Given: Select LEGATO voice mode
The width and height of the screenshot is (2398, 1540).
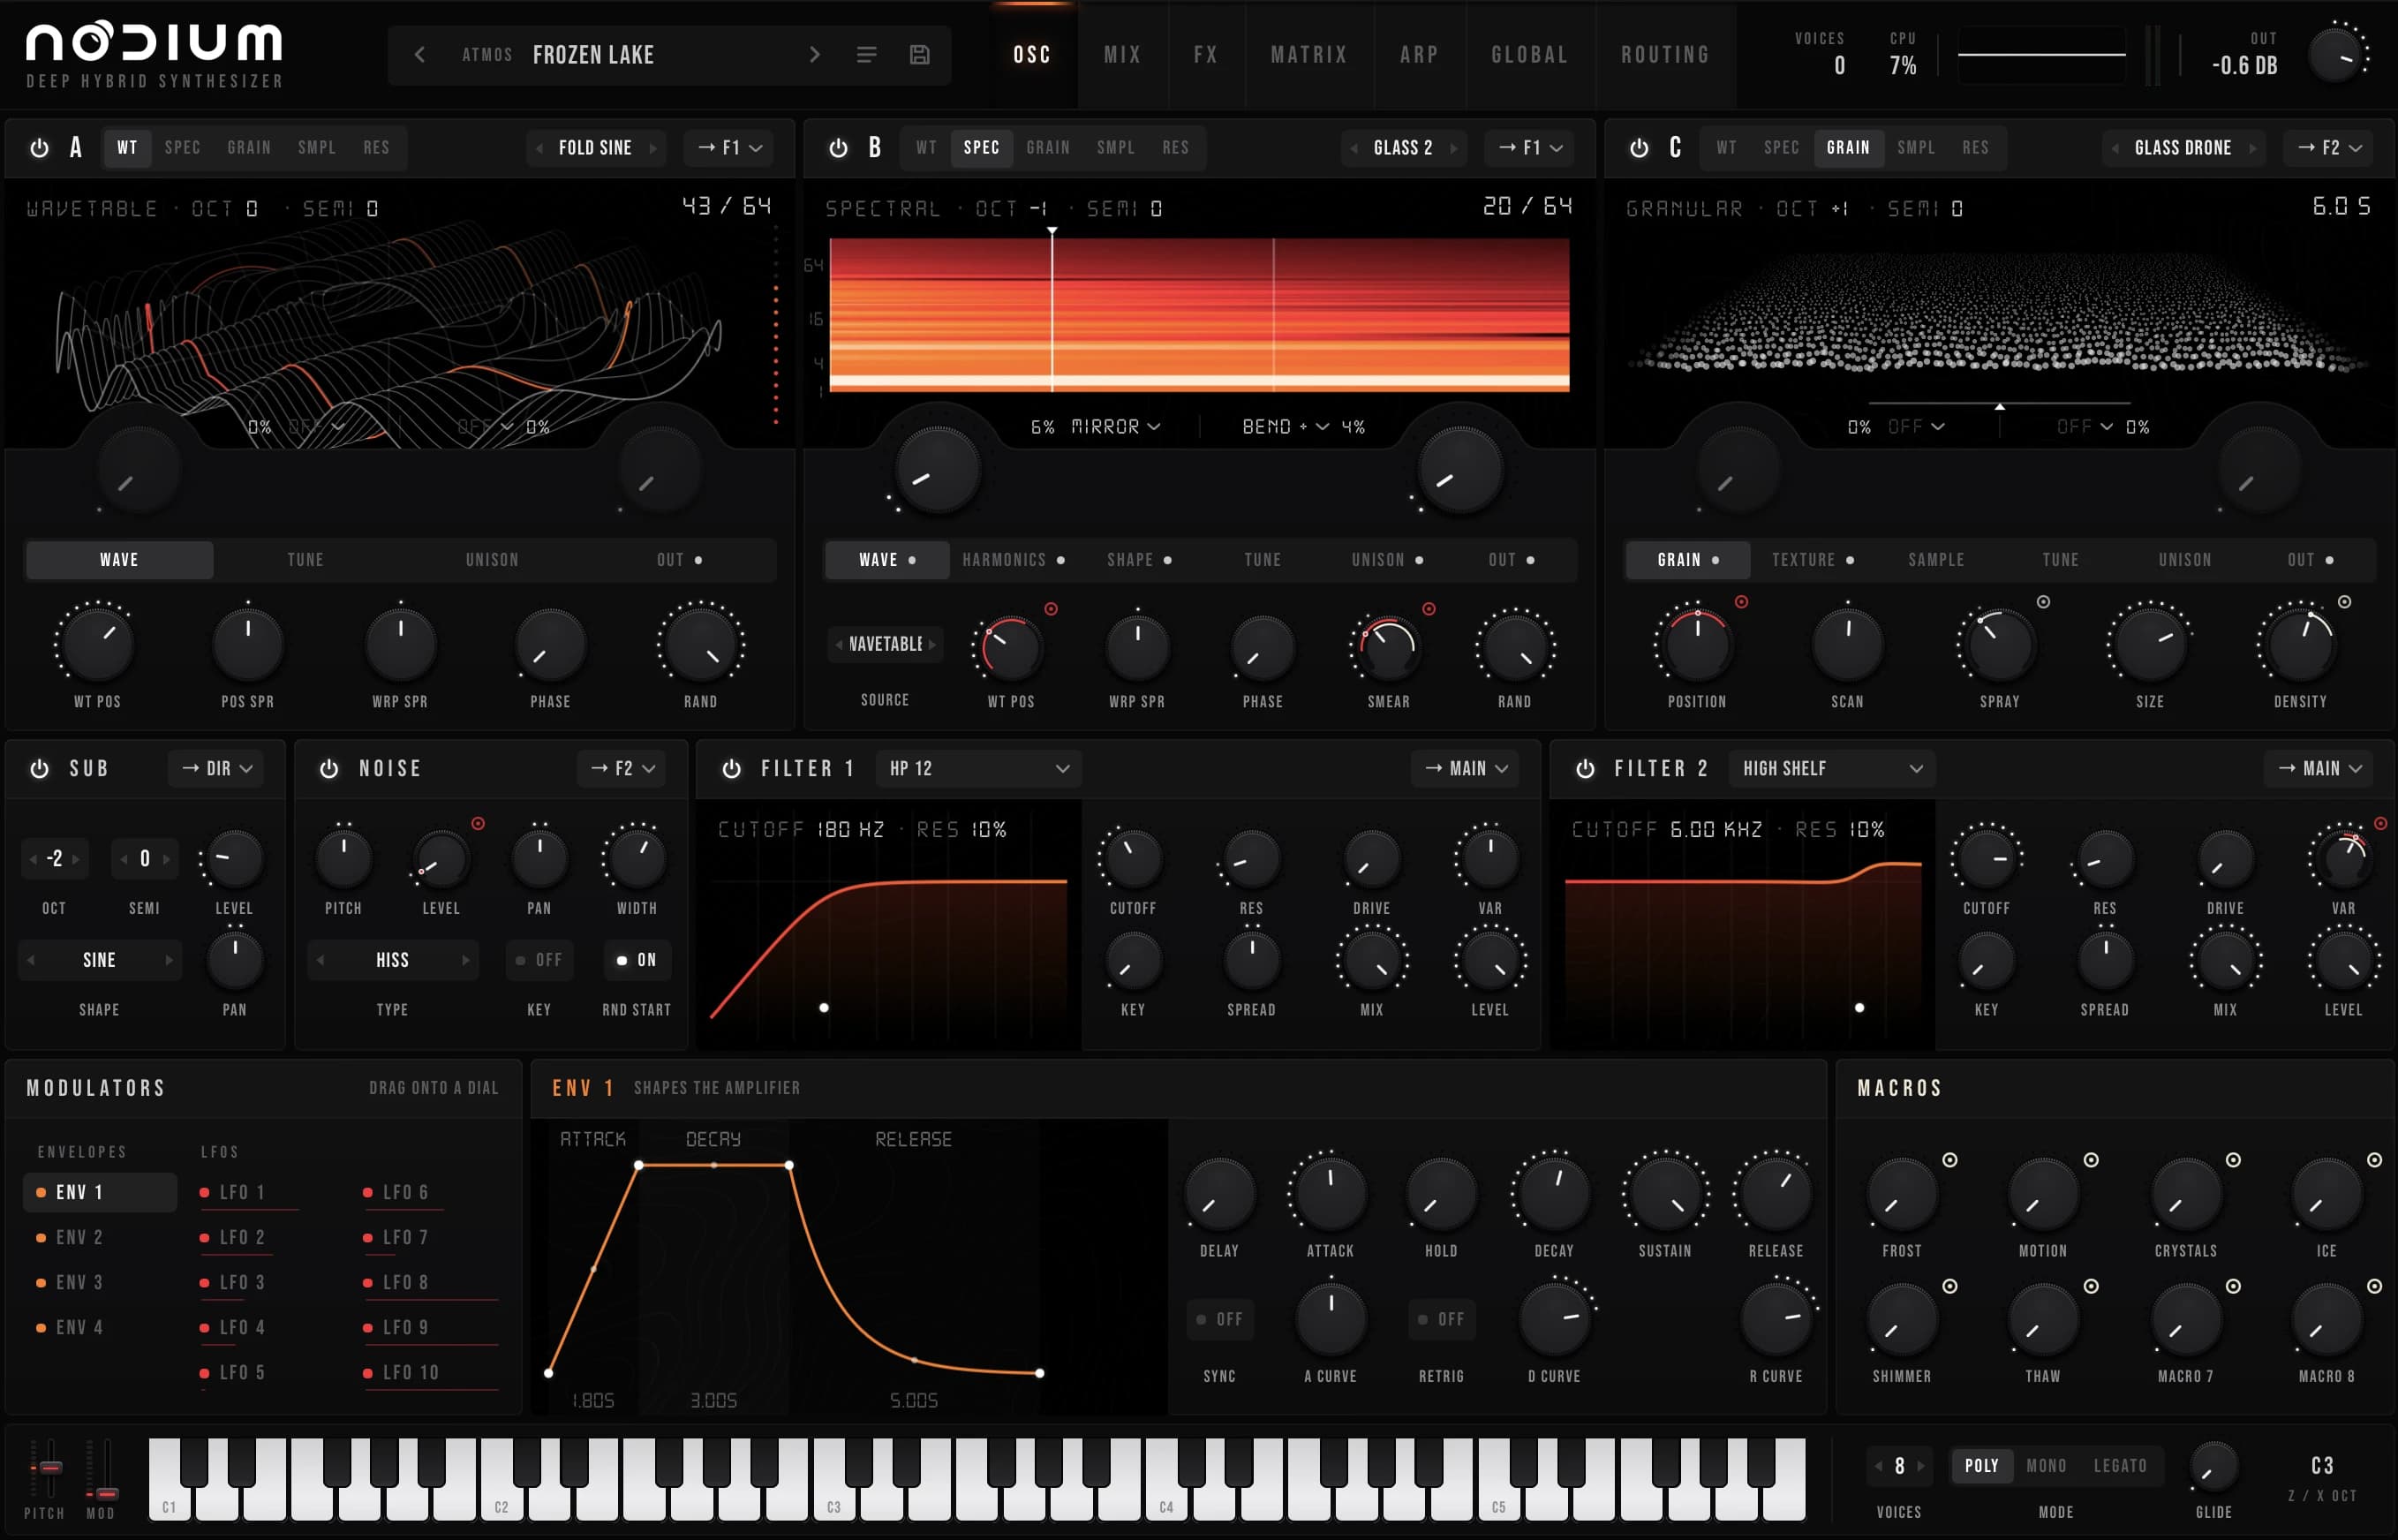Looking at the screenshot, I should [x=2120, y=1466].
